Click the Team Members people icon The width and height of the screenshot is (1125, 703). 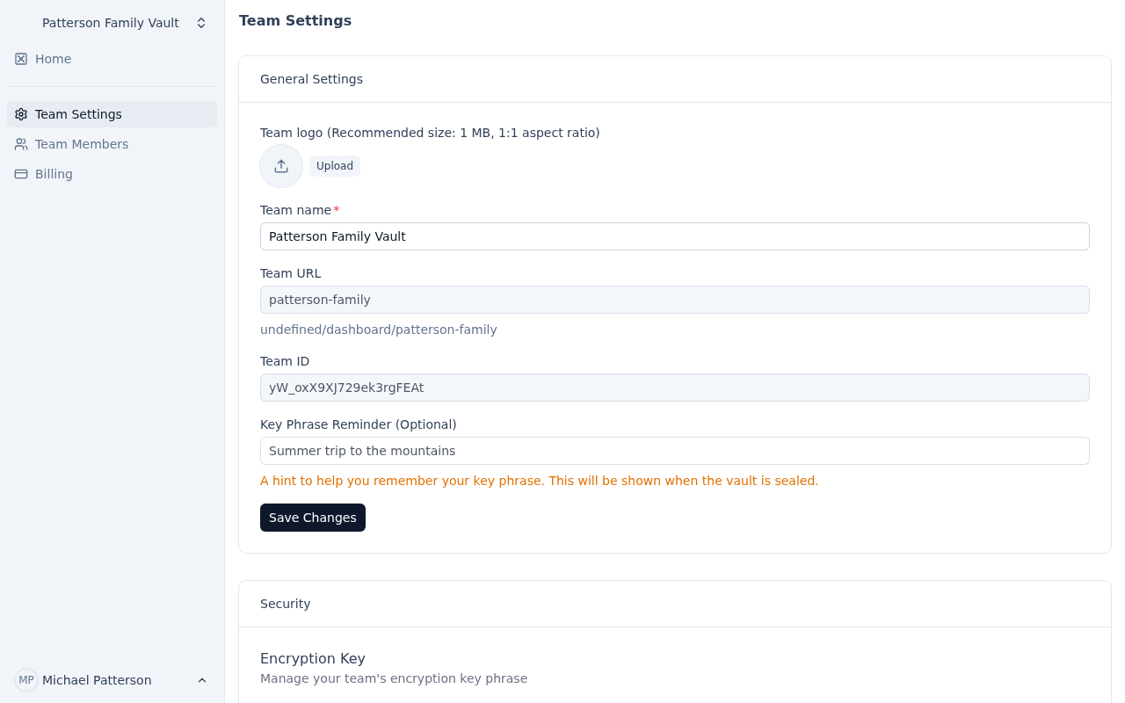click(21, 144)
